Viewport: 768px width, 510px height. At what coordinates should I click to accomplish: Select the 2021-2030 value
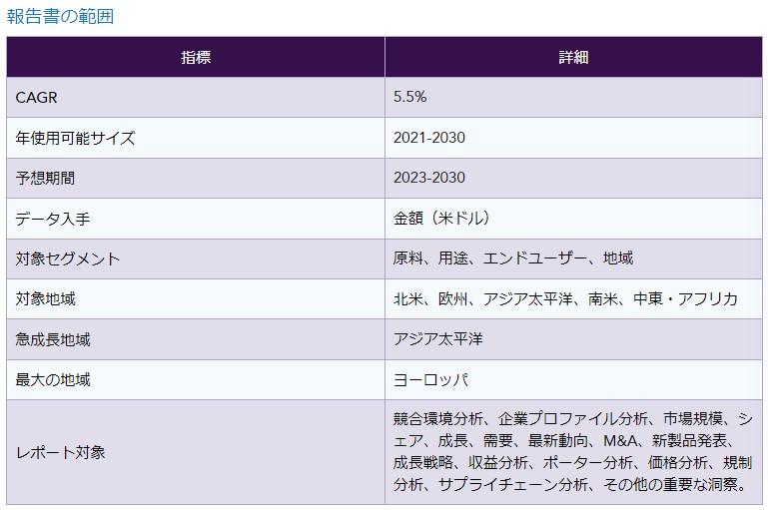coord(429,138)
